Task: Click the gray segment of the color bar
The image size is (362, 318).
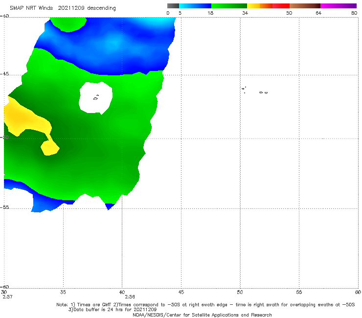Action: tap(173, 6)
